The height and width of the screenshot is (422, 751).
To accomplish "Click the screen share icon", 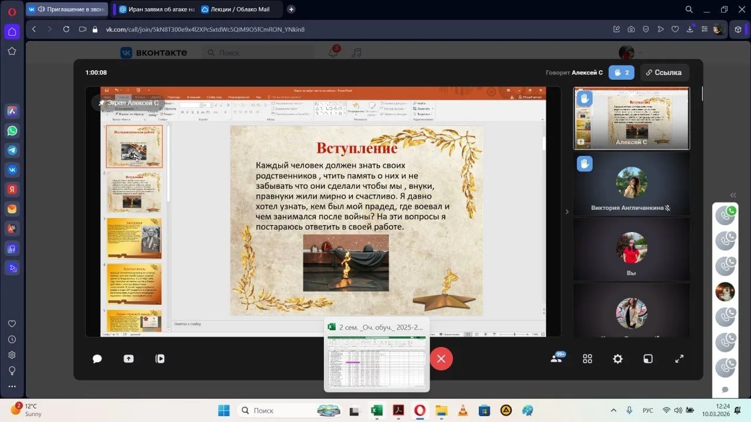I will [128, 359].
